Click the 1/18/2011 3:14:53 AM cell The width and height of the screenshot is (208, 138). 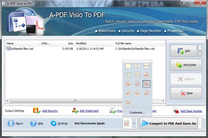click(90, 49)
